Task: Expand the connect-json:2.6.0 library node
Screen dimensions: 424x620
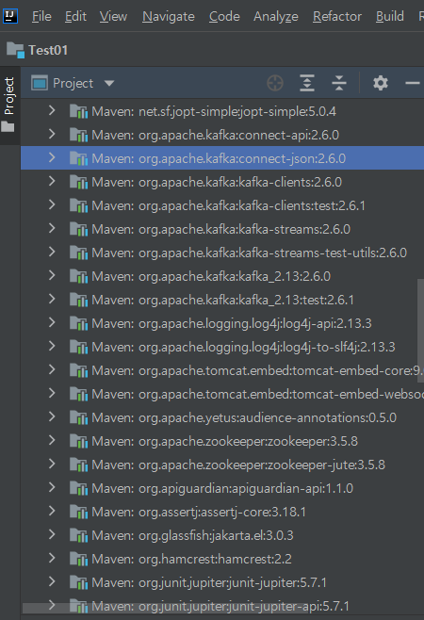Action: pyautogui.click(x=52, y=157)
